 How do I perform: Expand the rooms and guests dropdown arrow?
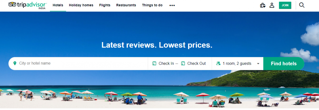258,64
